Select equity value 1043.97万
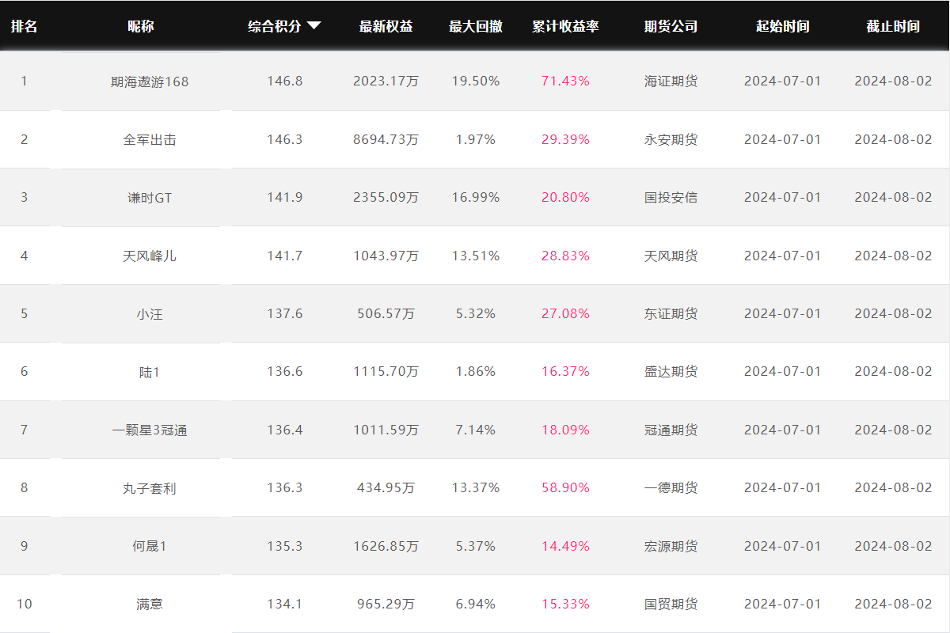This screenshot has height=633, width=950. tap(386, 256)
